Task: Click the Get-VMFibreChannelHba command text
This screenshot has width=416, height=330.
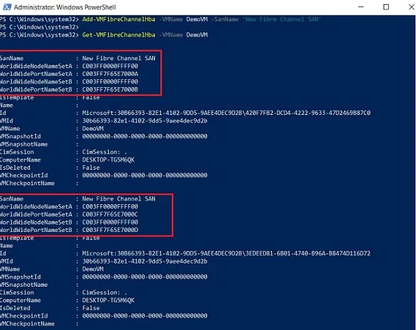Action: pos(103,34)
